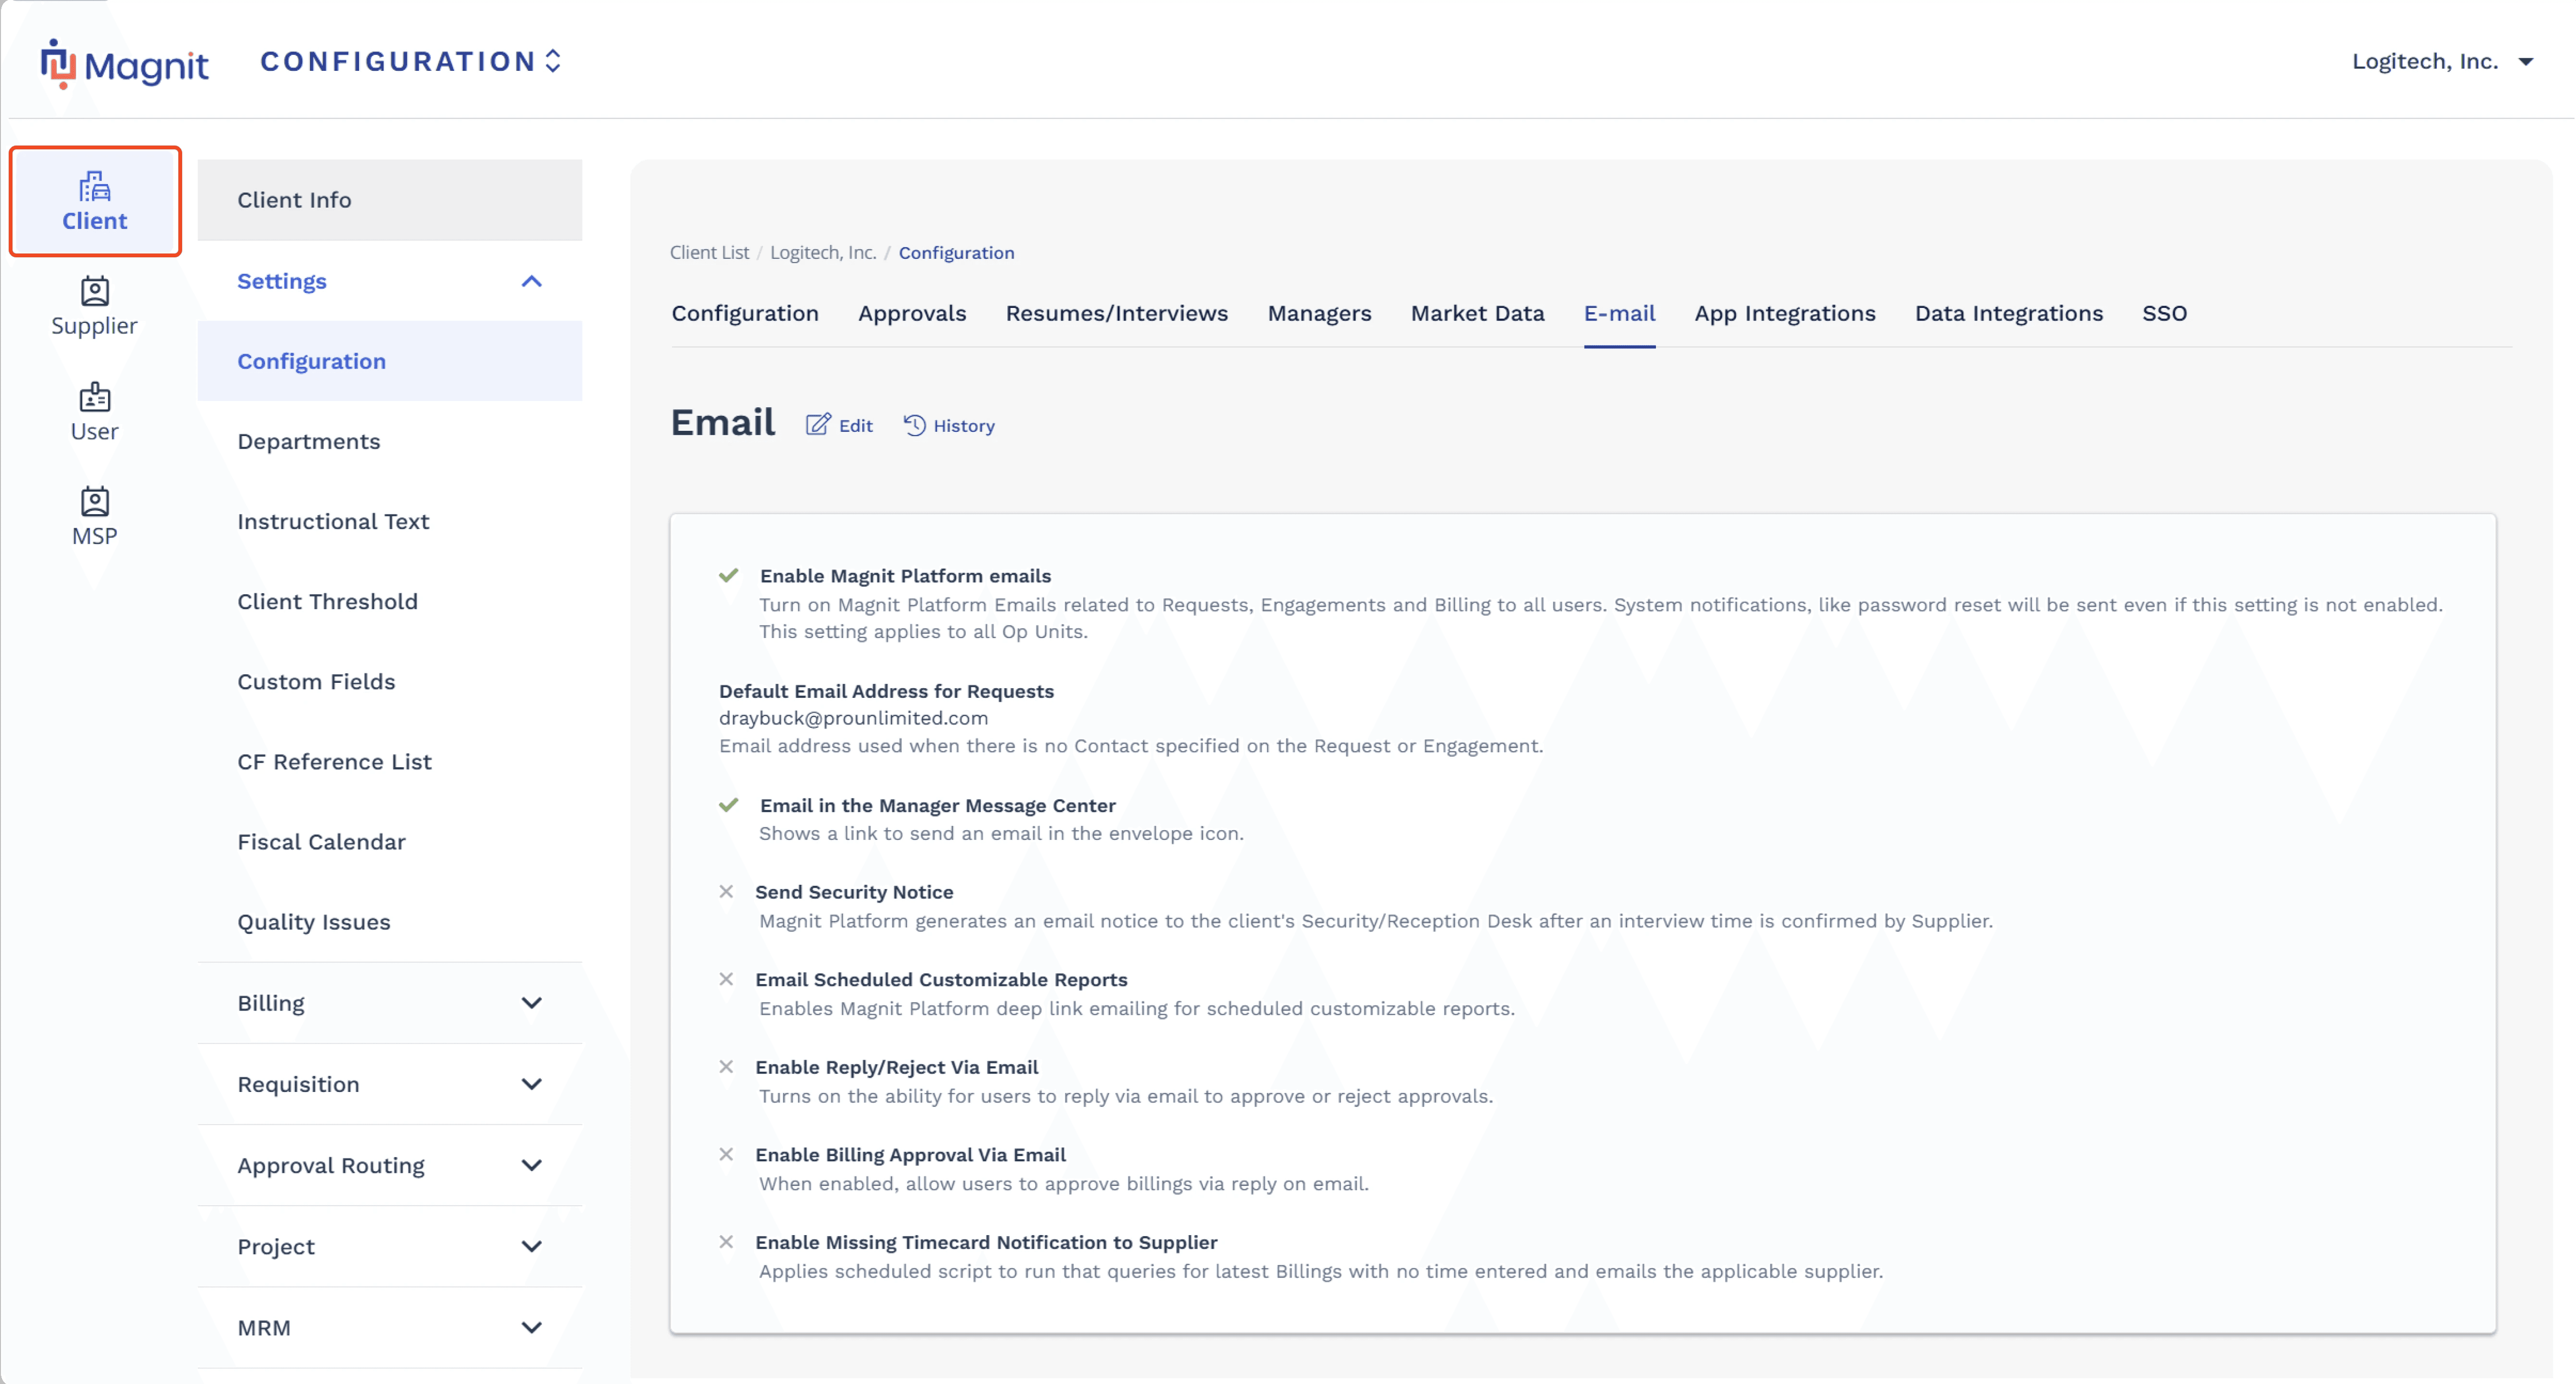Expand the Billing menu section

pos(531,1003)
